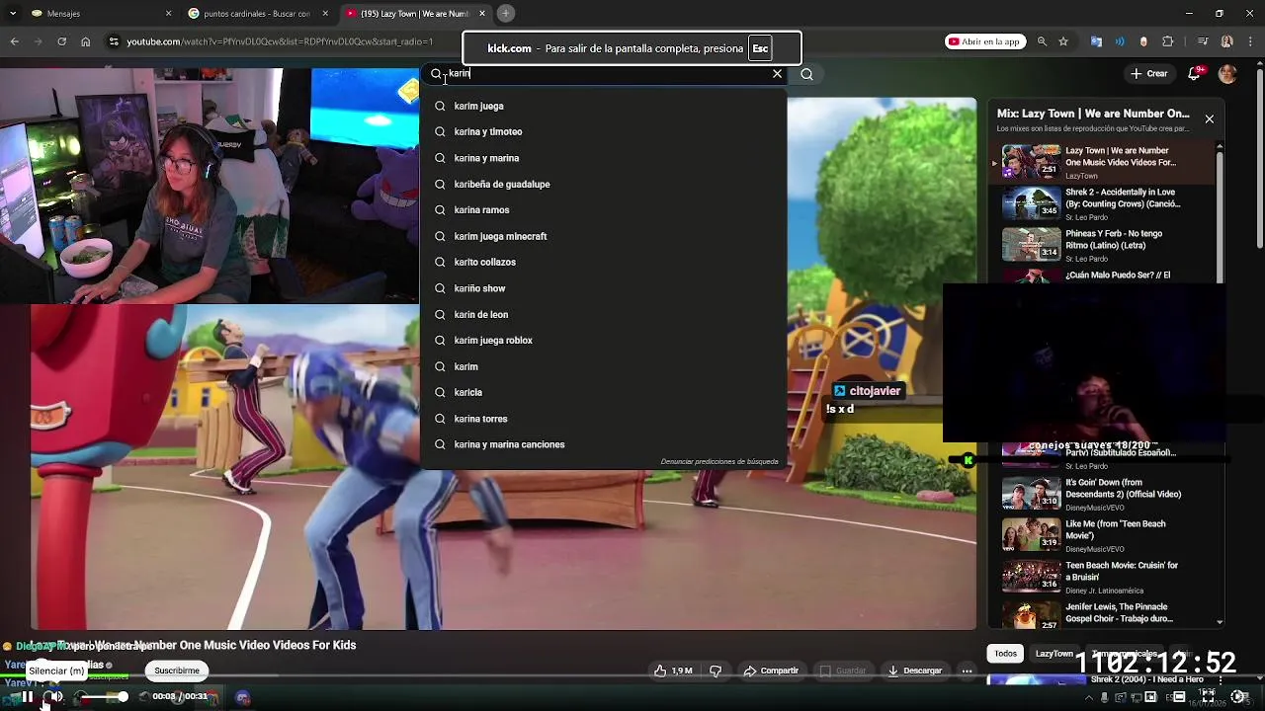Click the Compartir share button
The height and width of the screenshot is (711, 1265).
coord(771,671)
